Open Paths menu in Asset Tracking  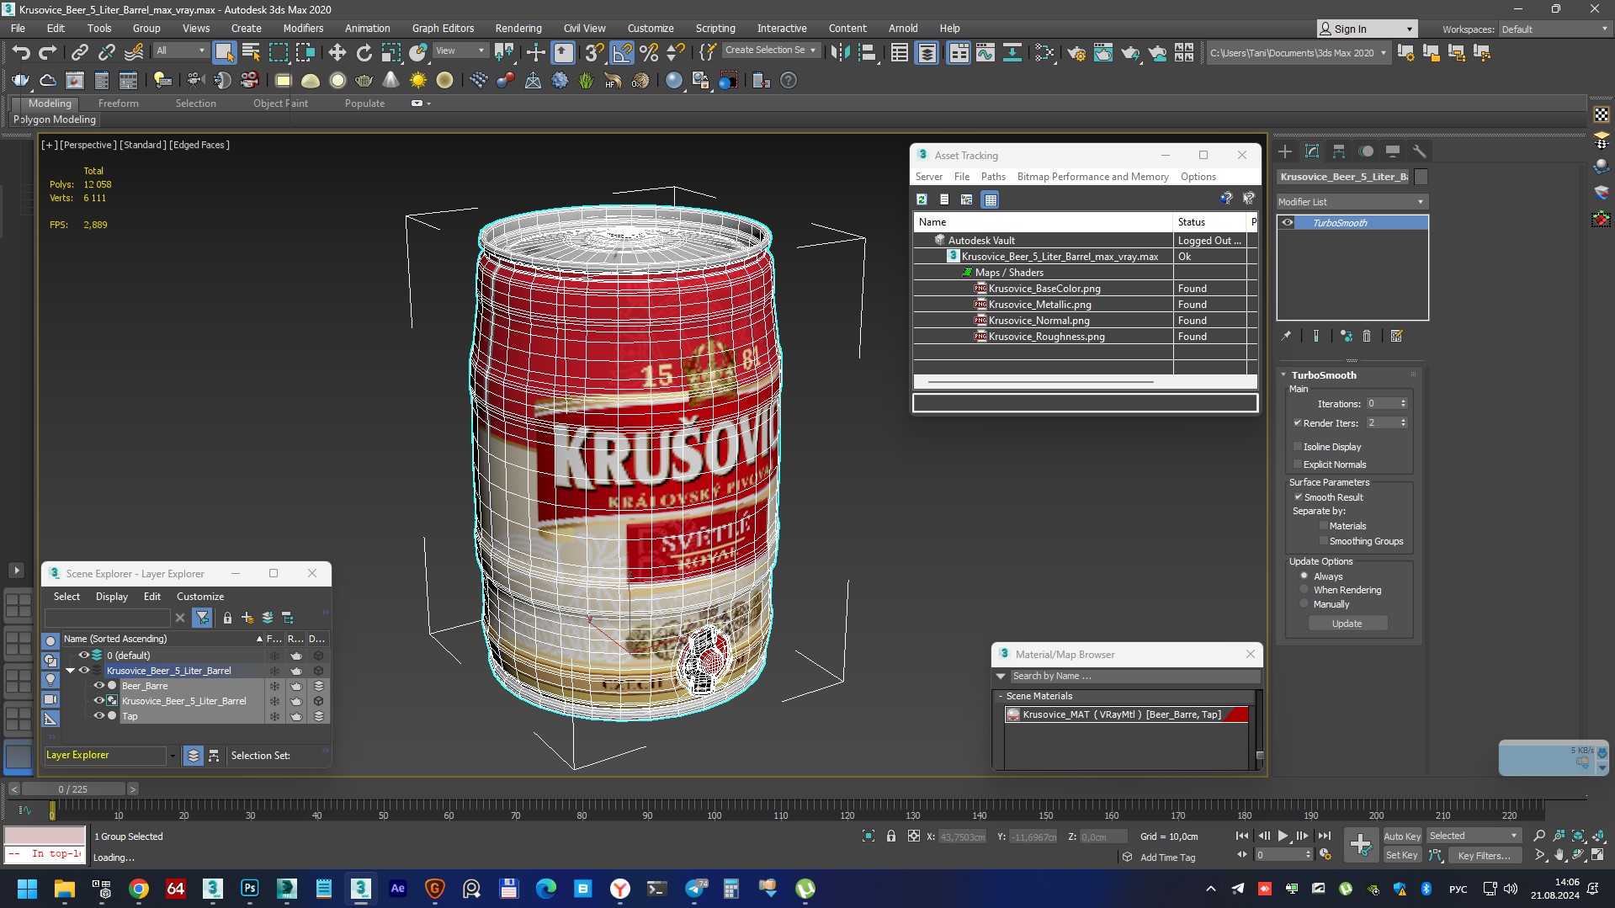coord(993,177)
